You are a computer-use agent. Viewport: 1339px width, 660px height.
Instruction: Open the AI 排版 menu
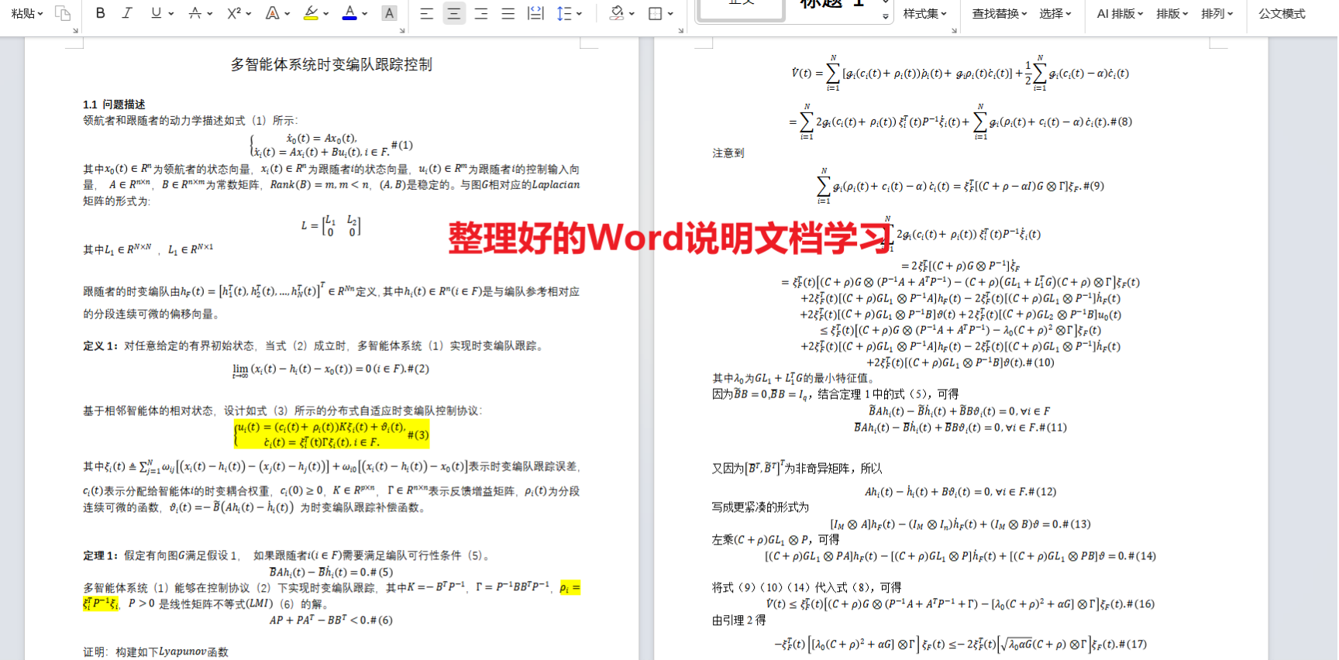[x=1120, y=13]
